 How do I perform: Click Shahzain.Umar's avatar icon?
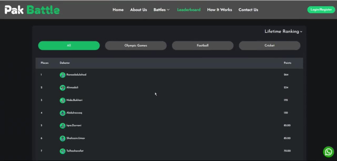pos(63,138)
